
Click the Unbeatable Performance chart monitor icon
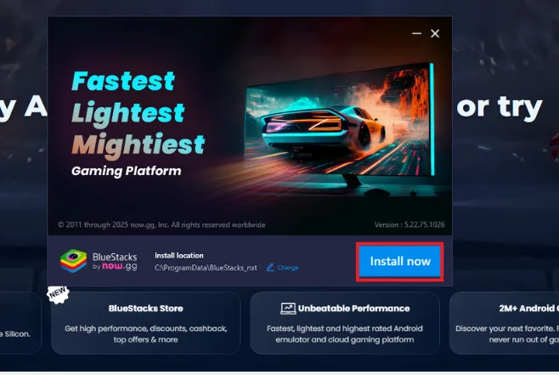coord(288,309)
